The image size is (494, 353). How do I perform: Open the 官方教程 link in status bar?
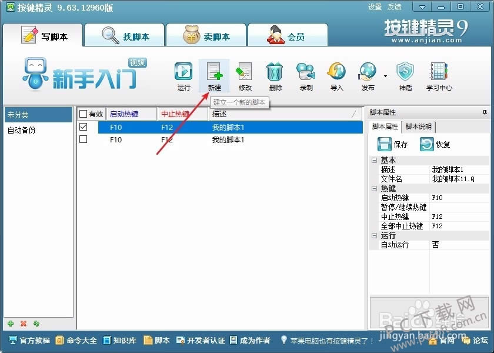[29, 340]
